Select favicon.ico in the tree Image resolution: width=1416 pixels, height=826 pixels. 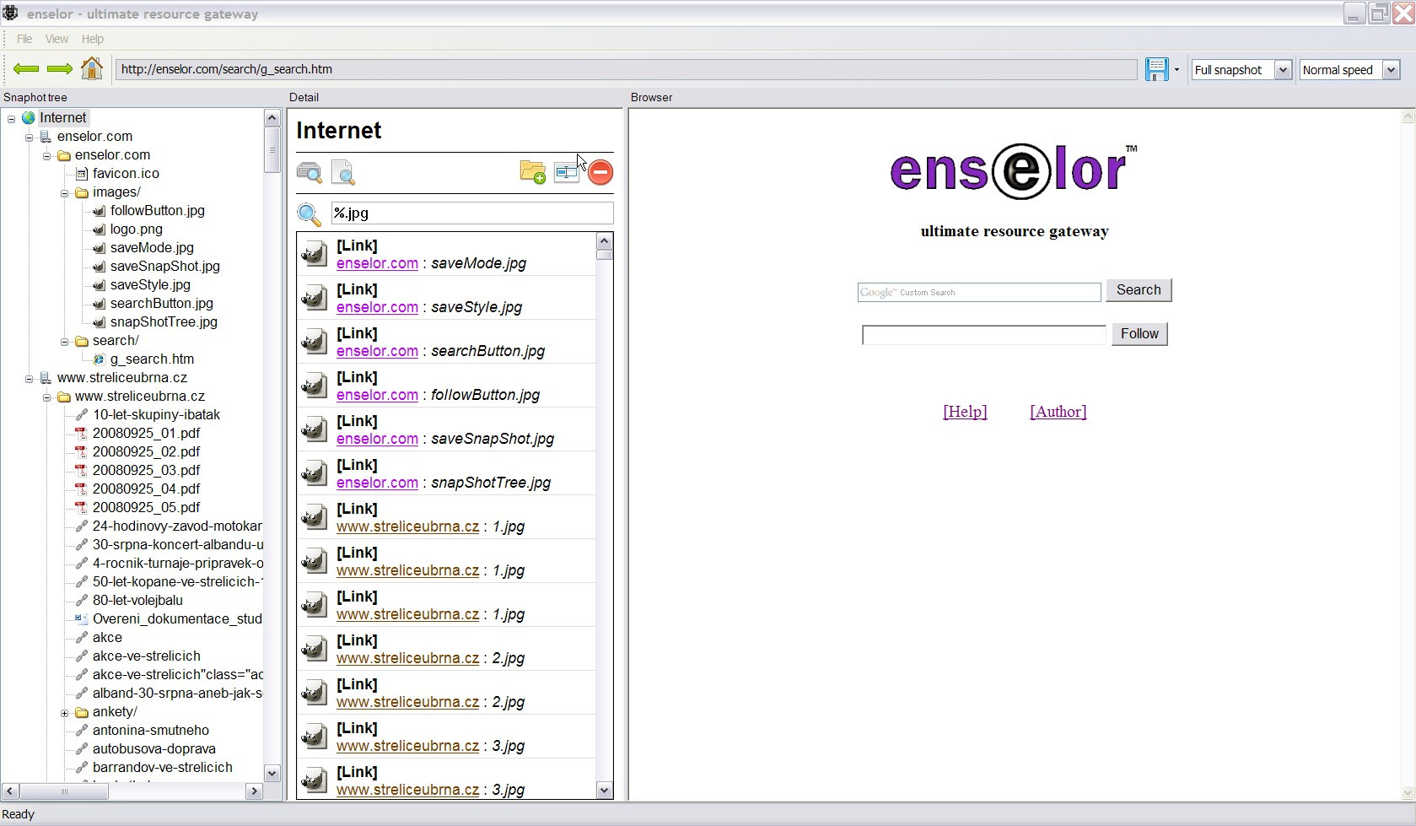(126, 173)
